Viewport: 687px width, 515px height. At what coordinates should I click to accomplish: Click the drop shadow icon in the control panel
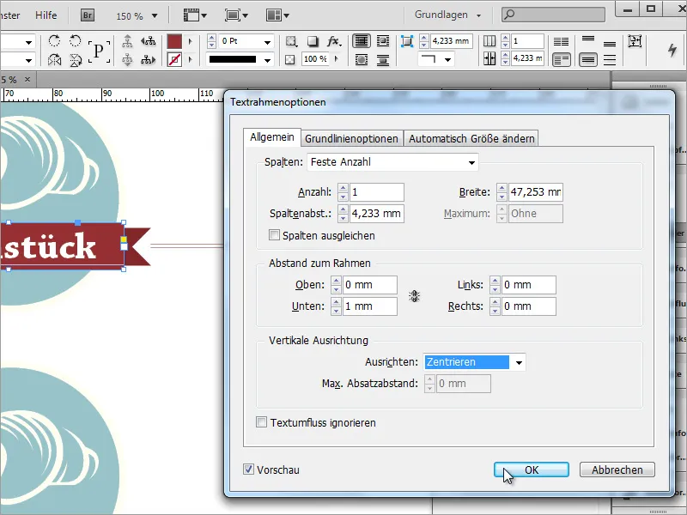pos(312,40)
